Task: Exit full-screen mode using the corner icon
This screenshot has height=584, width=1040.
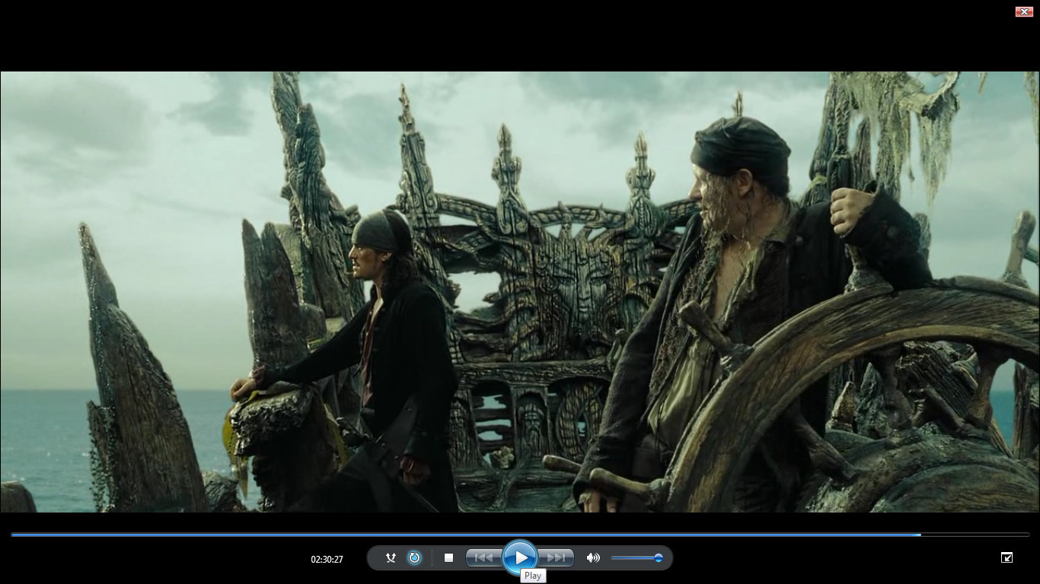Action: (x=1007, y=557)
